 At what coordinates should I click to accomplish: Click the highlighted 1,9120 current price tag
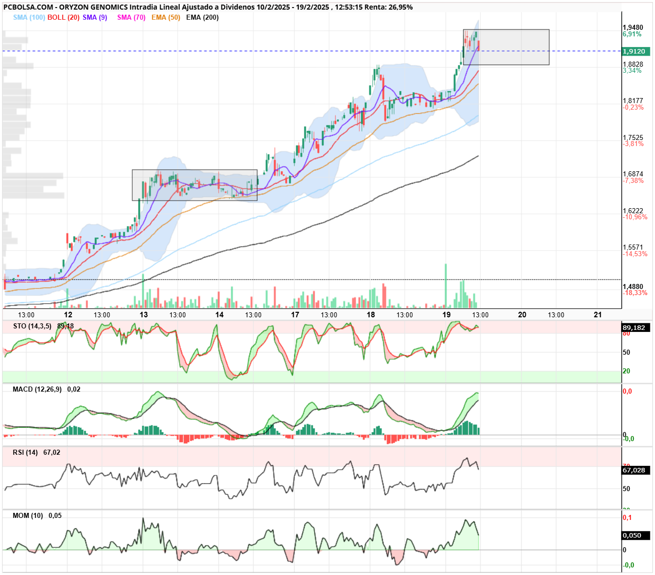pos(636,51)
